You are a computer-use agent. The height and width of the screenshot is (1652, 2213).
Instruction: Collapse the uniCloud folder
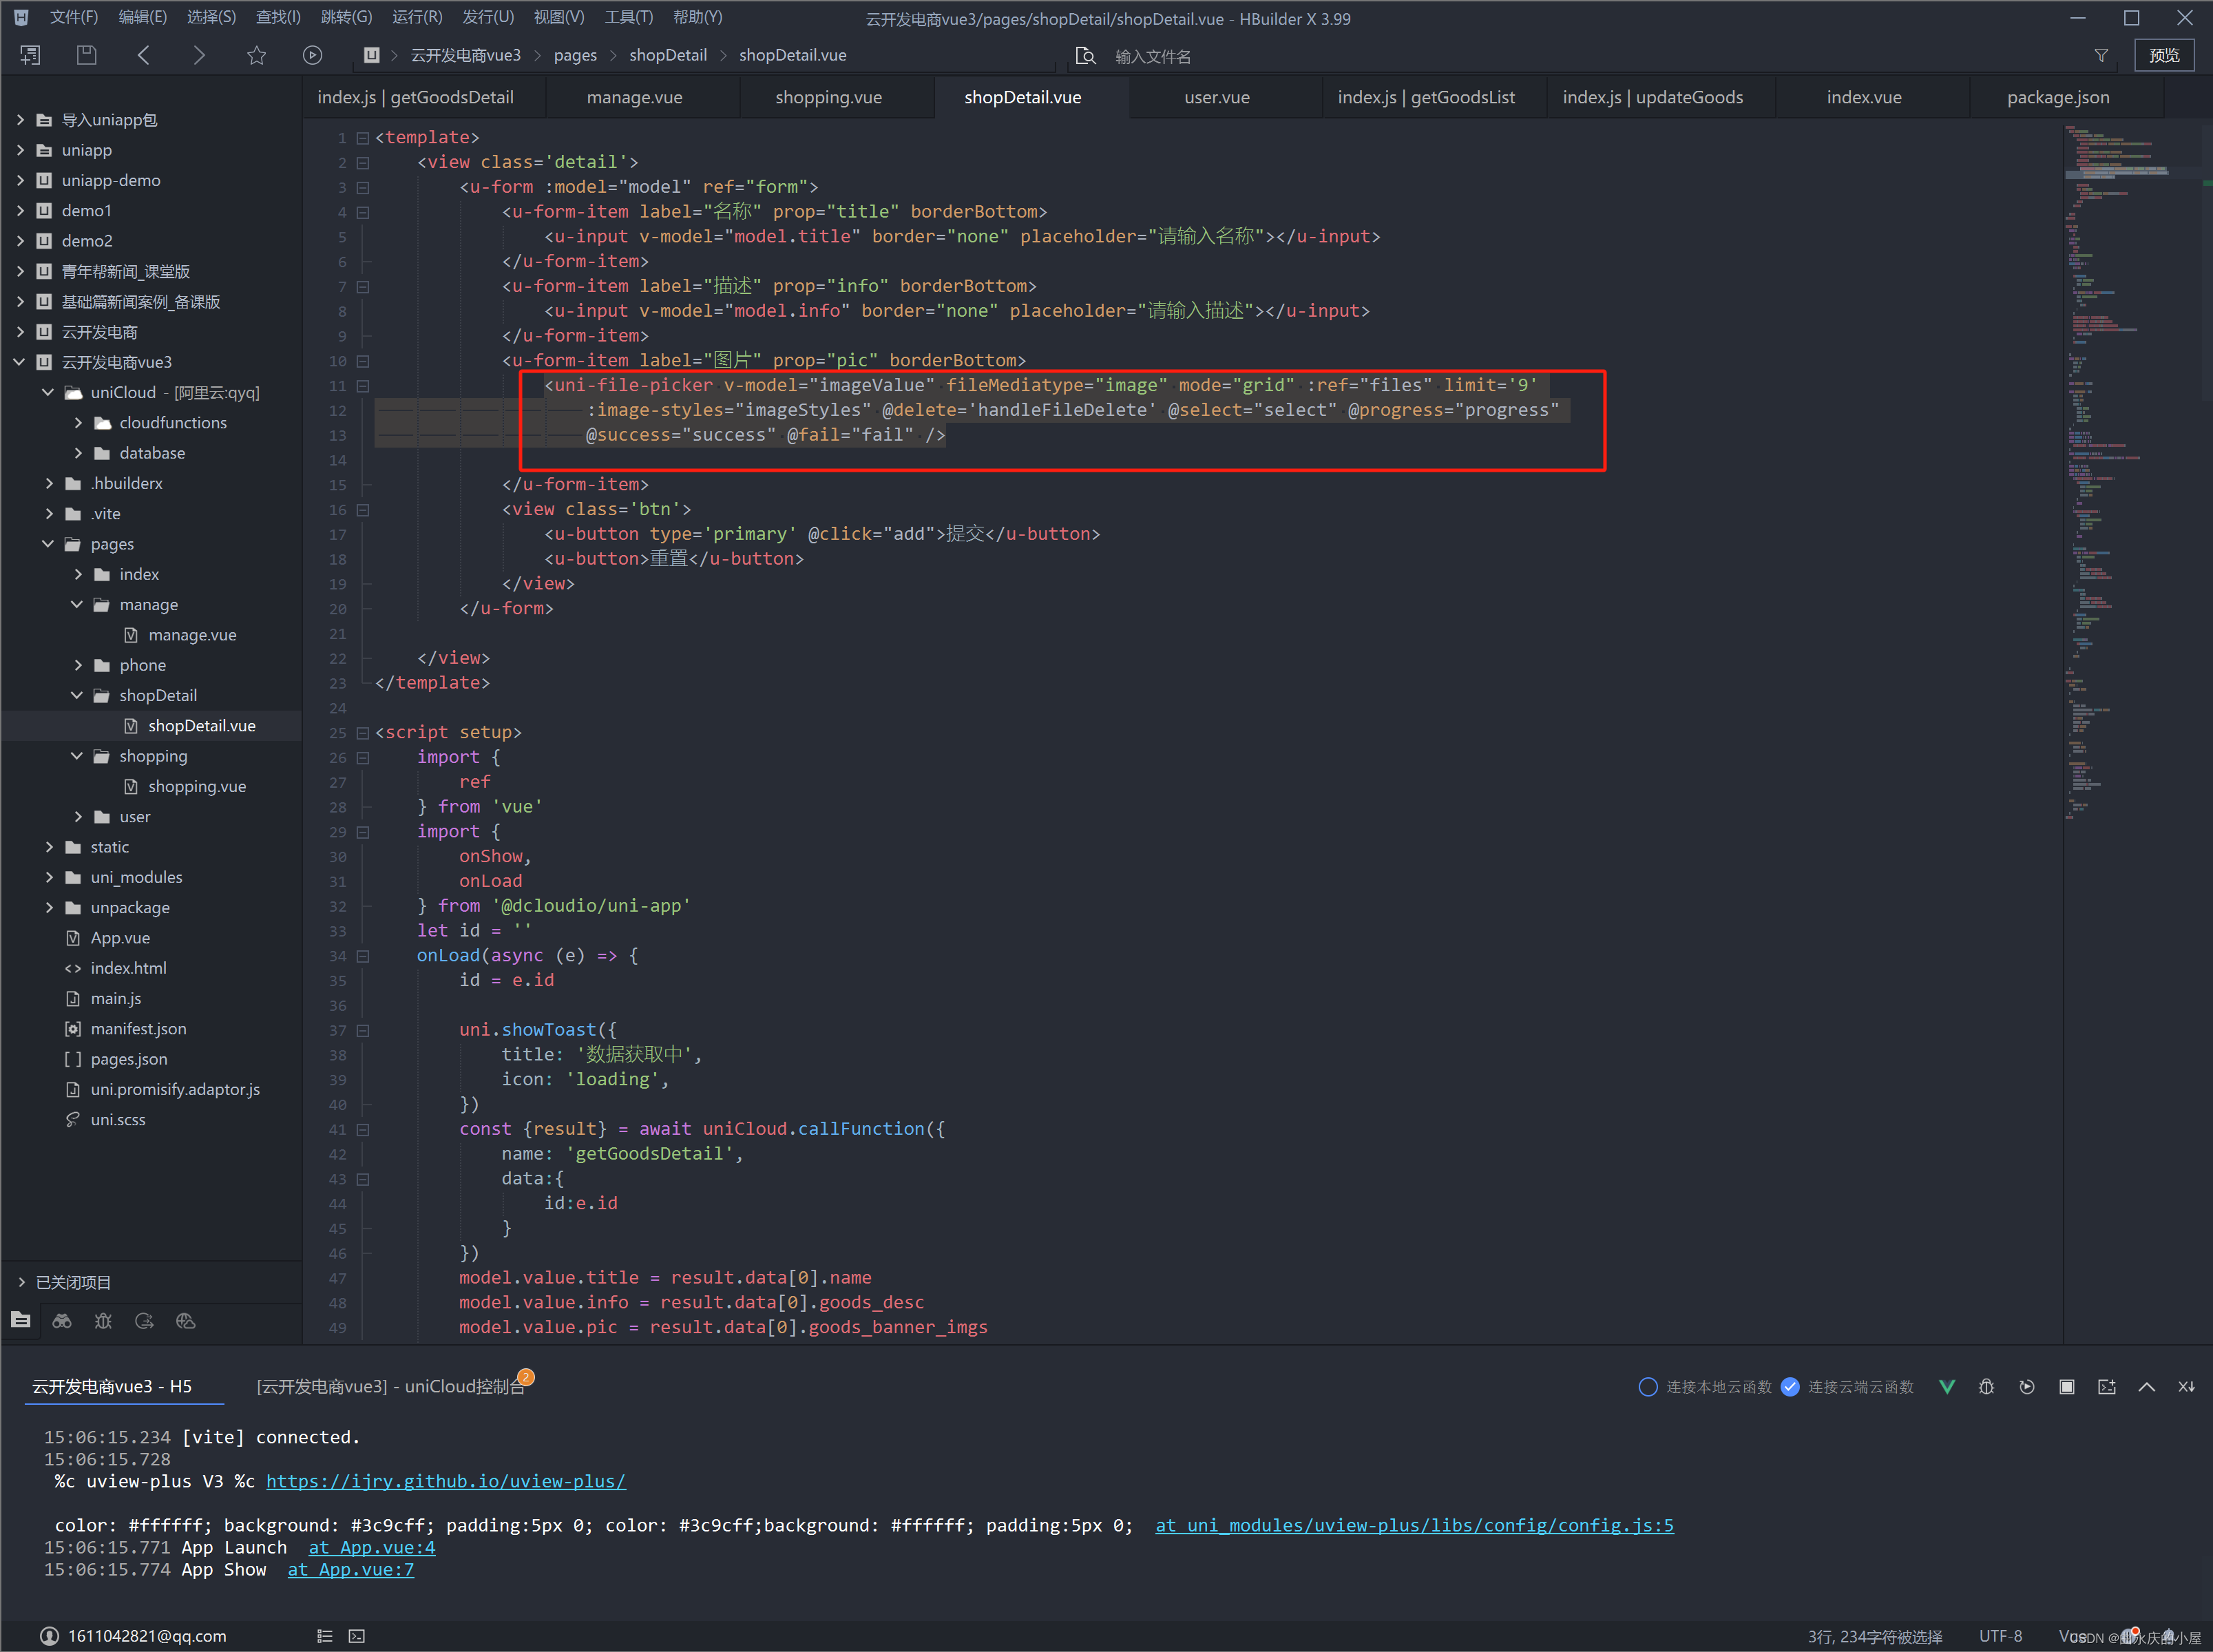click(48, 392)
